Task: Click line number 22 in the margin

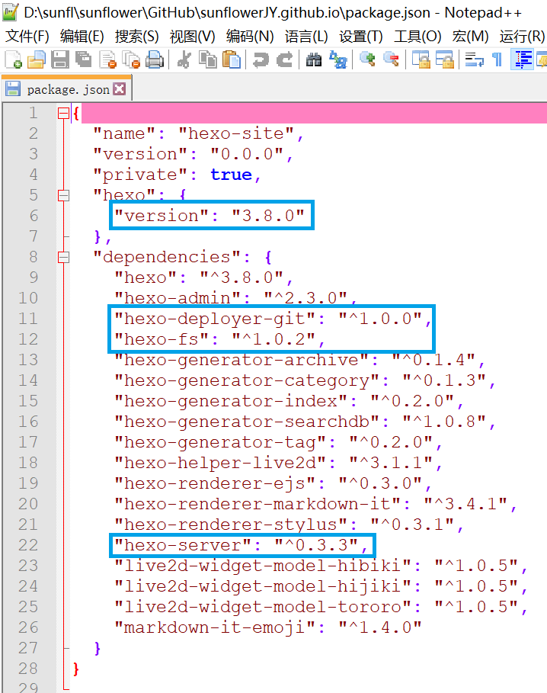Action: pos(28,545)
